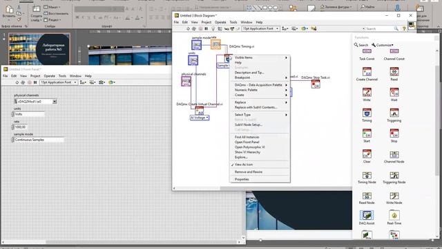This screenshot has width=442, height=249.
Task: Pick the Timing function icon
Action: 367,113
